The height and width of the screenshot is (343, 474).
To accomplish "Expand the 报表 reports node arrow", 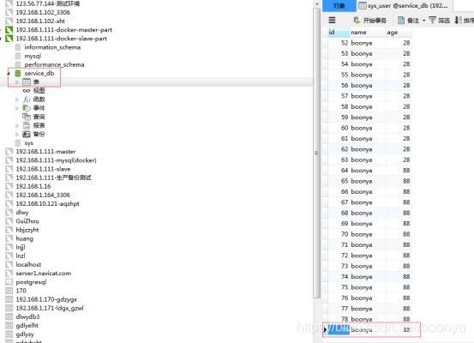I will pyautogui.click(x=17, y=125).
